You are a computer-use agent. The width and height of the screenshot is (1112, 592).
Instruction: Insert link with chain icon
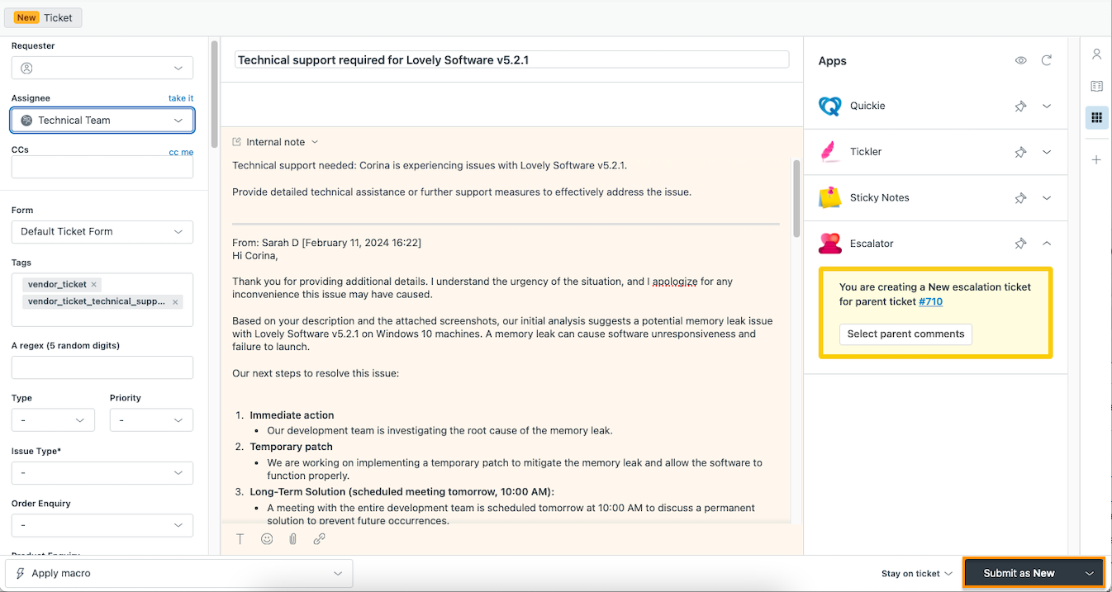pos(319,539)
